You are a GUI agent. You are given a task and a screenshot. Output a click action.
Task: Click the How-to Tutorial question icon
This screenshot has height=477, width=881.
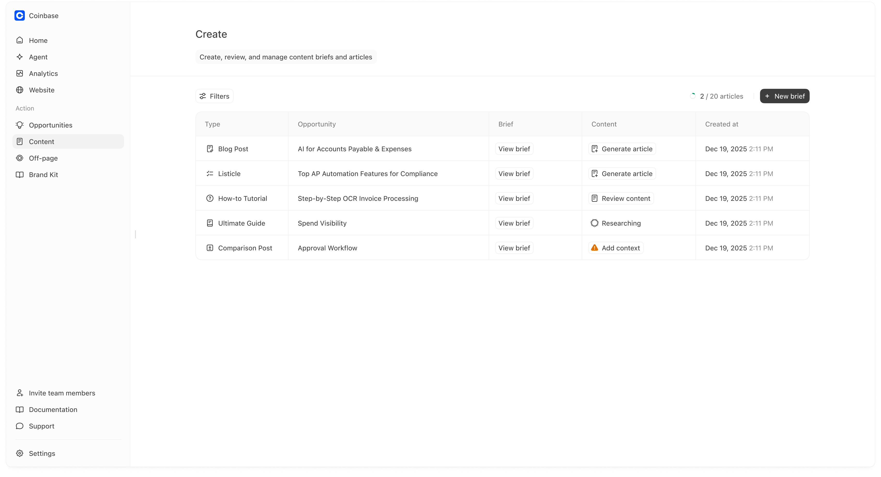coord(210,198)
